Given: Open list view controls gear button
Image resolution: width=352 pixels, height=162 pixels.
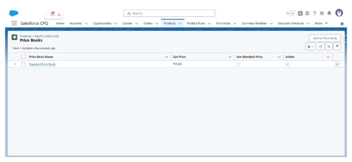Looking at the screenshot, I should 310,47.
